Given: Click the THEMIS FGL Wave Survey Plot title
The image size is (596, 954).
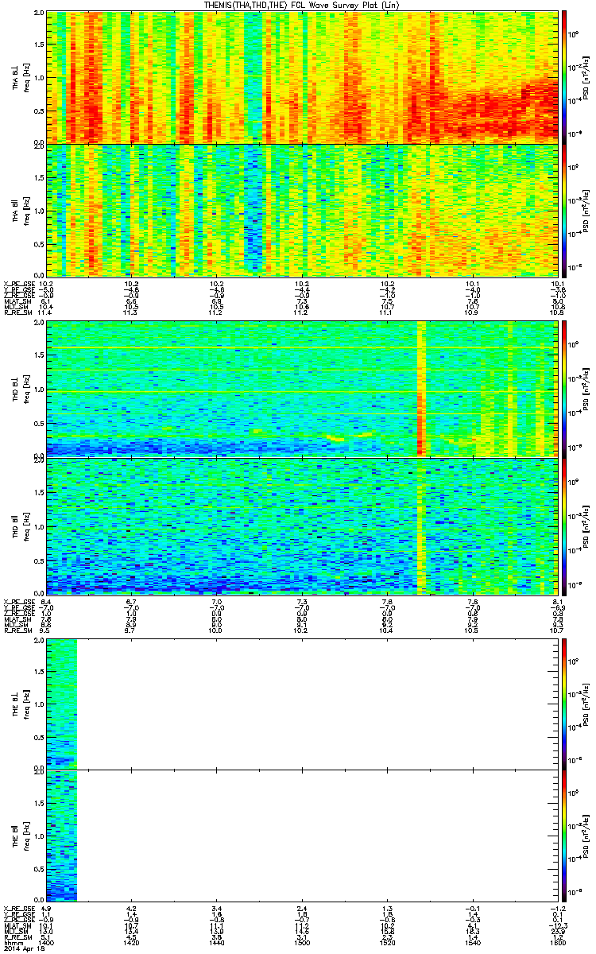Looking at the screenshot, I should (304, 6).
